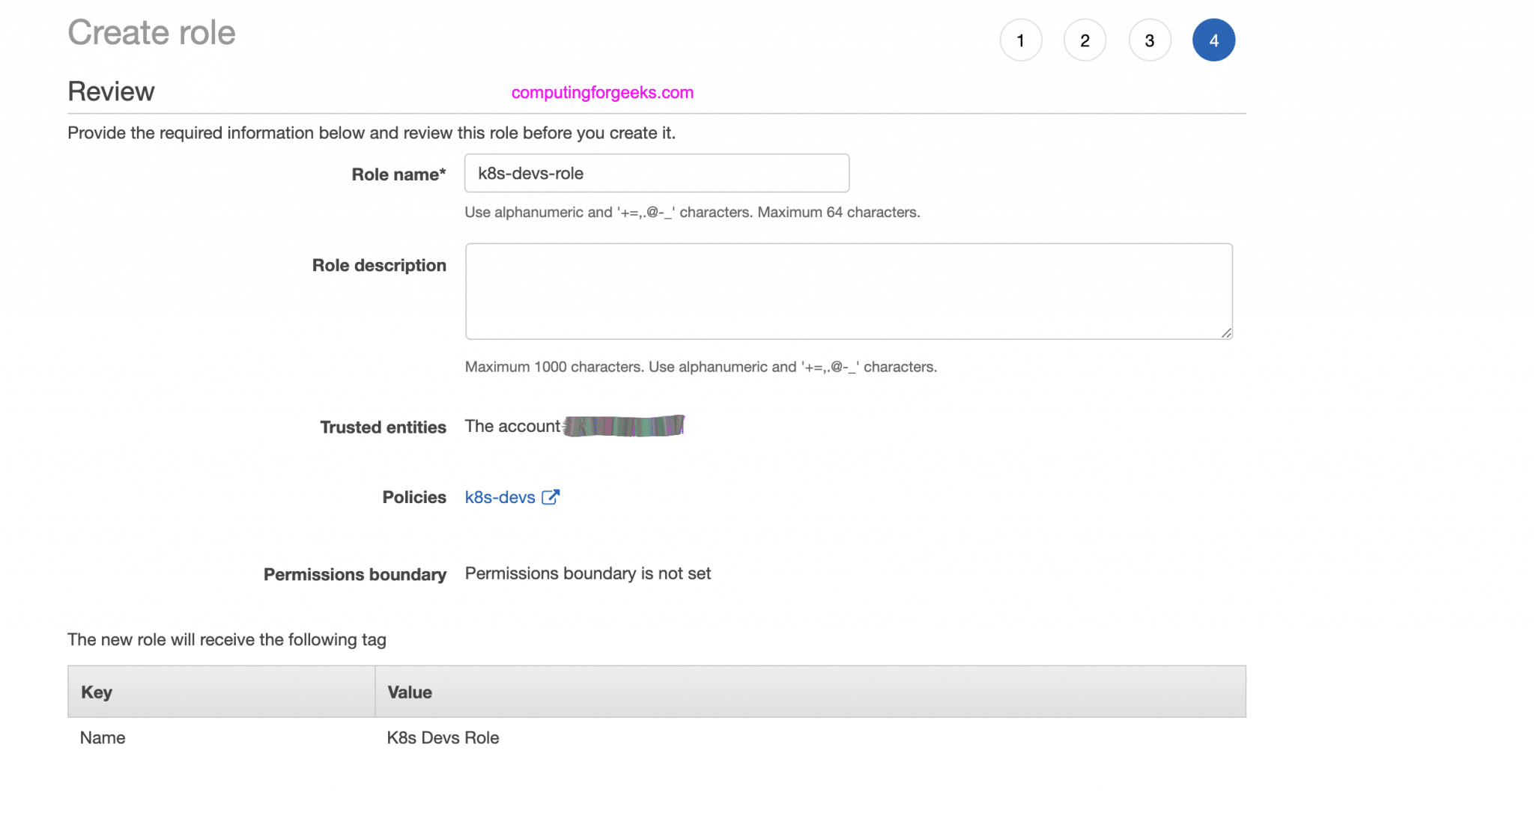Go to wizard step 3 circle
The image size is (1534, 816).
tap(1149, 40)
